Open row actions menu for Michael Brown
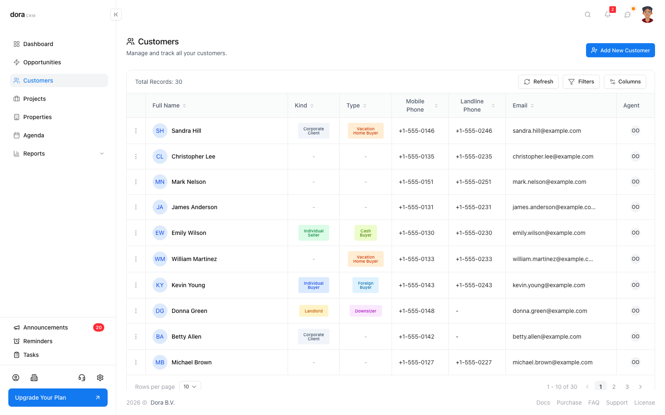This screenshot has width=665, height=415. pos(136,362)
